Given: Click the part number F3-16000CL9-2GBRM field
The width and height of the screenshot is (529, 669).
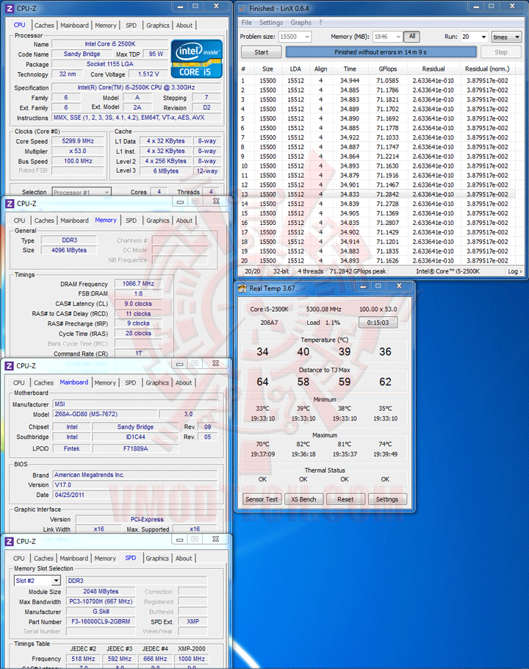Looking at the screenshot, I should click(x=101, y=622).
